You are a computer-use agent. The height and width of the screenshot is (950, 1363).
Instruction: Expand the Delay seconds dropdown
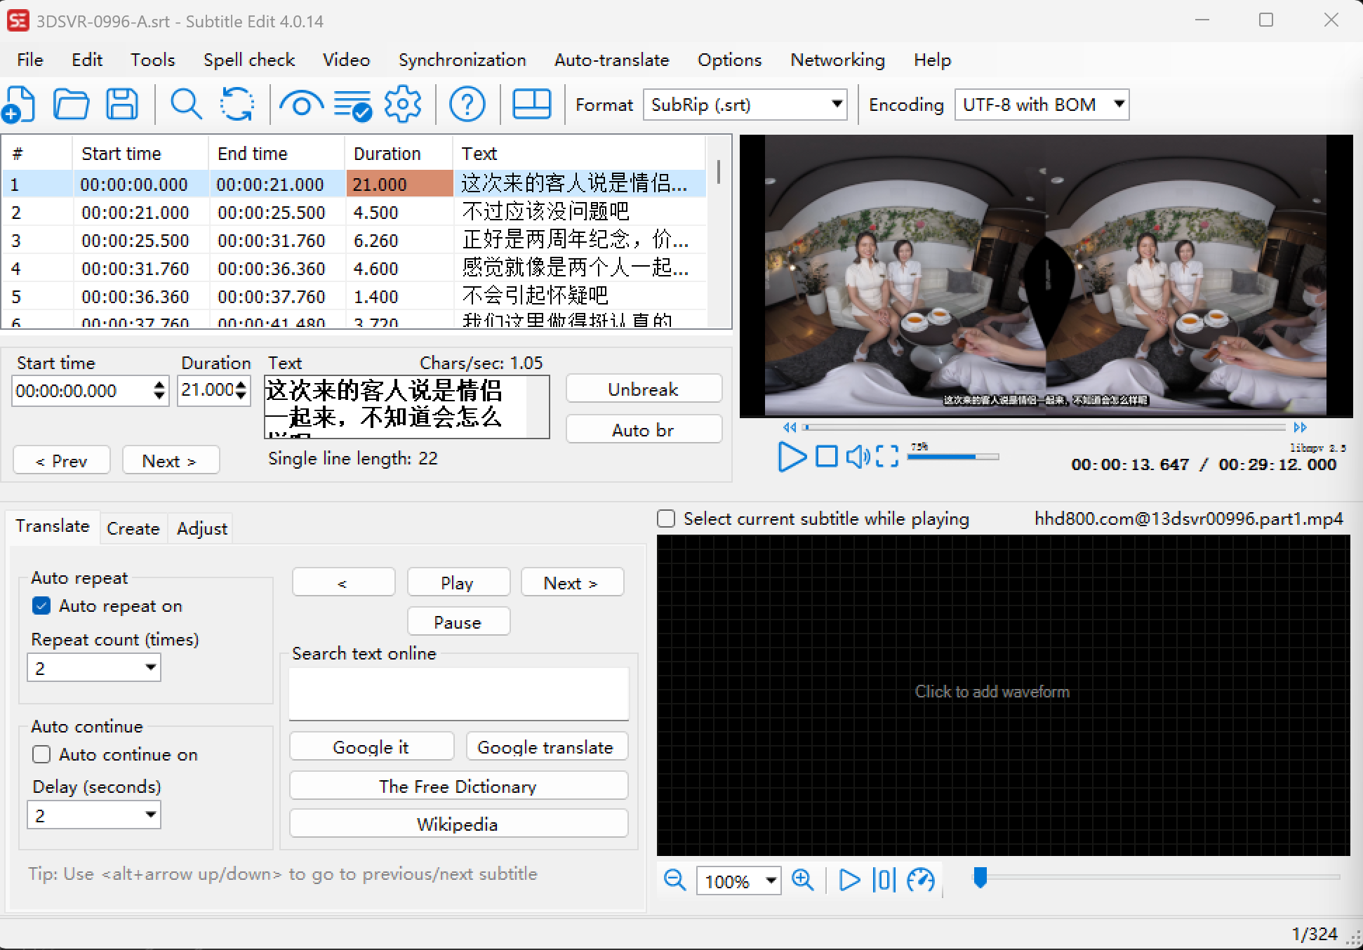tap(94, 815)
